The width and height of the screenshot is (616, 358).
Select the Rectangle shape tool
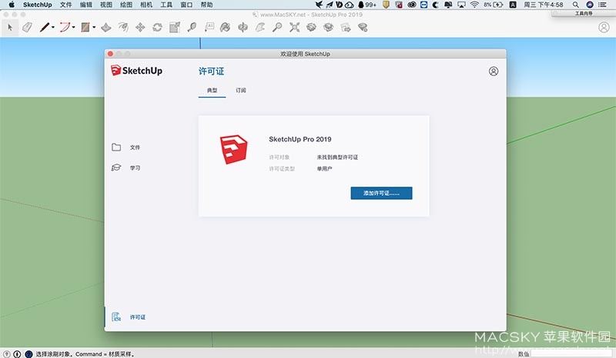(x=85, y=28)
